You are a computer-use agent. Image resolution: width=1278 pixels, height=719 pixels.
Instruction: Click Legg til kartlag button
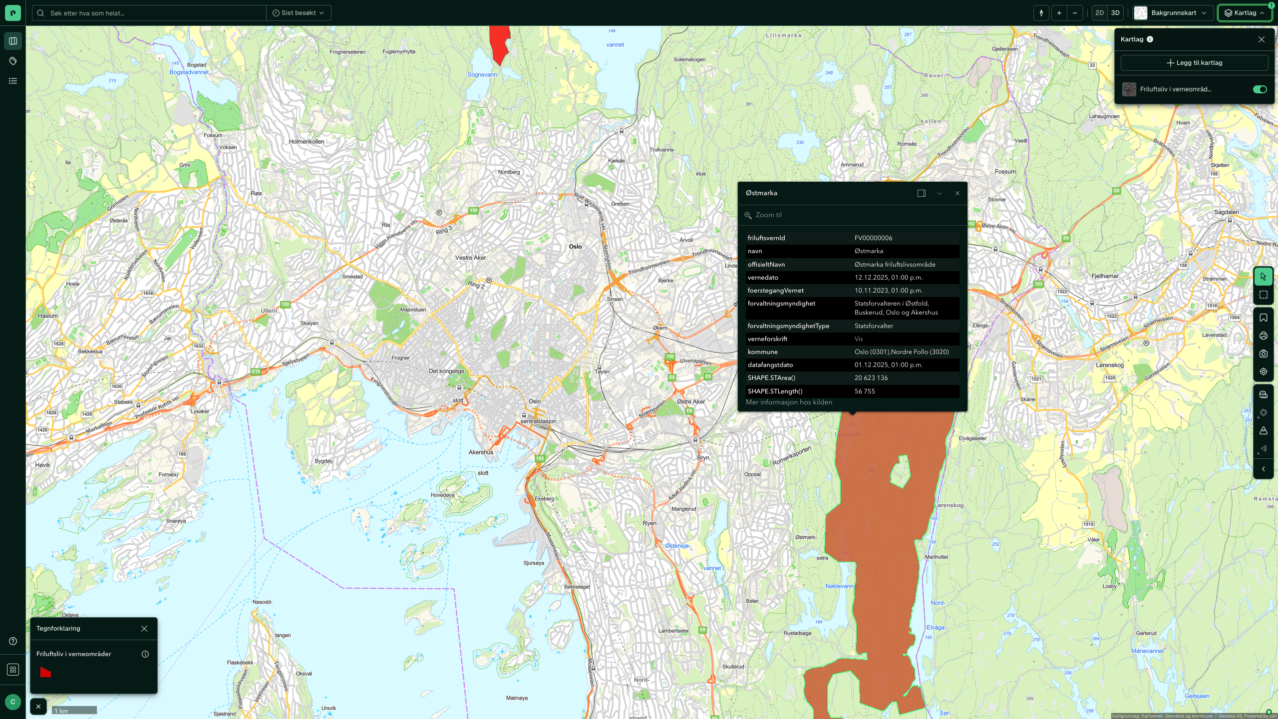tap(1194, 63)
